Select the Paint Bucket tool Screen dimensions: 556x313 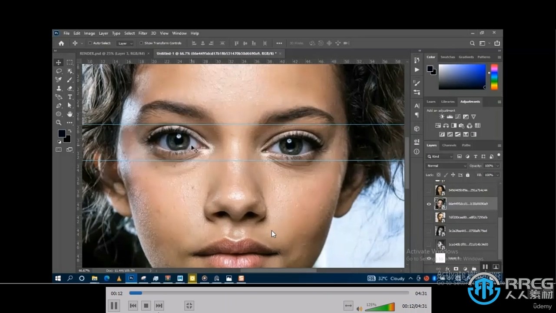pos(59,97)
